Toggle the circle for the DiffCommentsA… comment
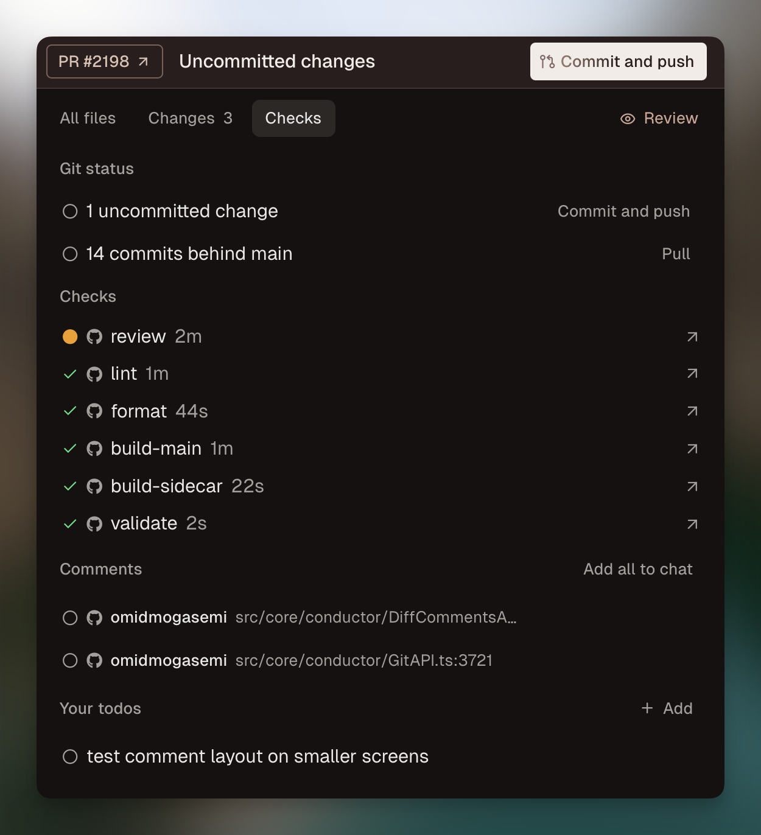 [70, 618]
